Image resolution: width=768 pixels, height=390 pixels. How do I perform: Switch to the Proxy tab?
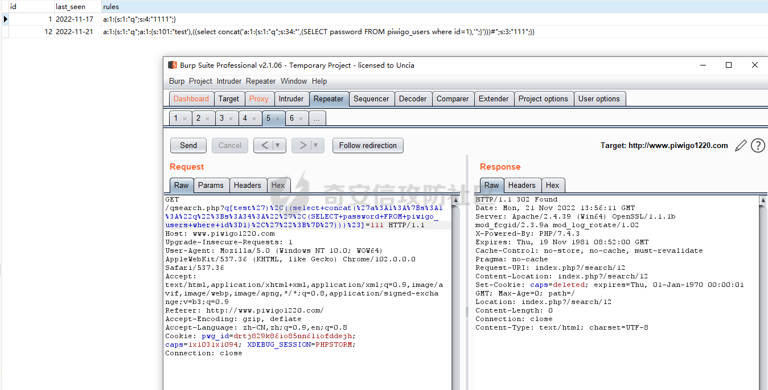pos(258,98)
